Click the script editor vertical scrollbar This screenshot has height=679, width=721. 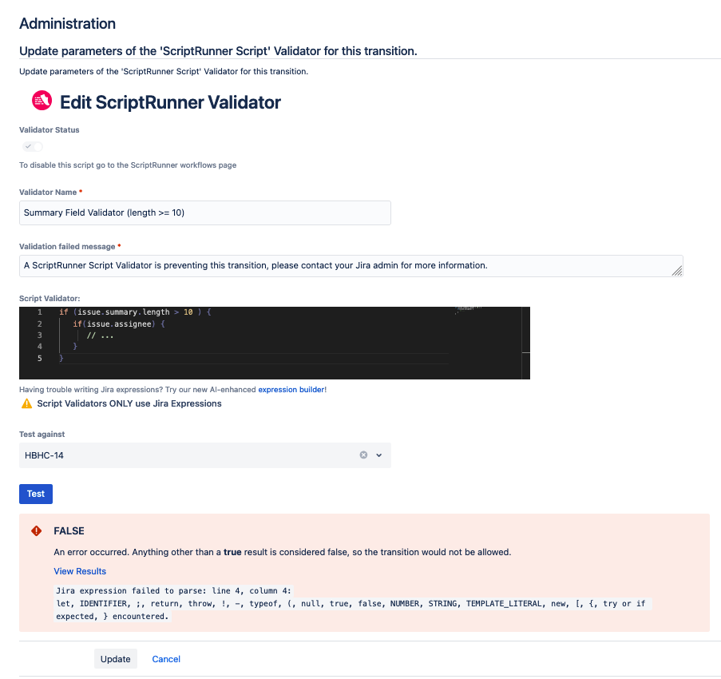[x=526, y=343]
